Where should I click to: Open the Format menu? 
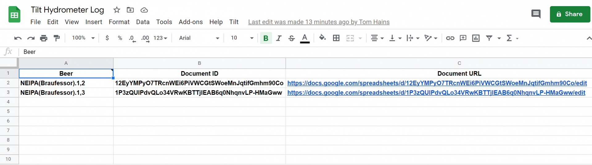[119, 22]
